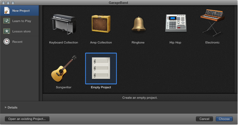
Task: Select the Hip Hop drum machine icon
Action: pyautogui.click(x=176, y=23)
